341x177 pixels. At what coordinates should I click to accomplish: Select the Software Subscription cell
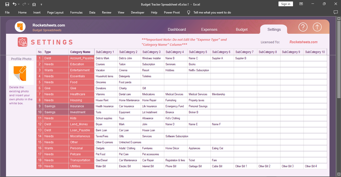[x=176, y=136]
